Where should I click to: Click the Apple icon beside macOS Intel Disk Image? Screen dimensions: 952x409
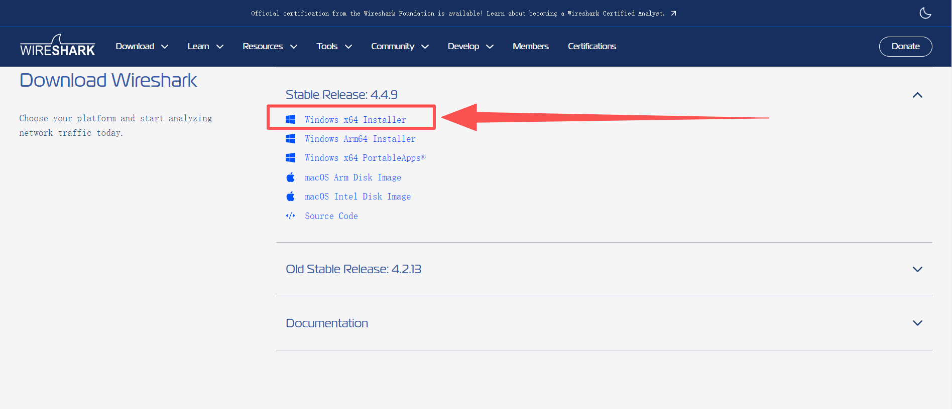(290, 196)
